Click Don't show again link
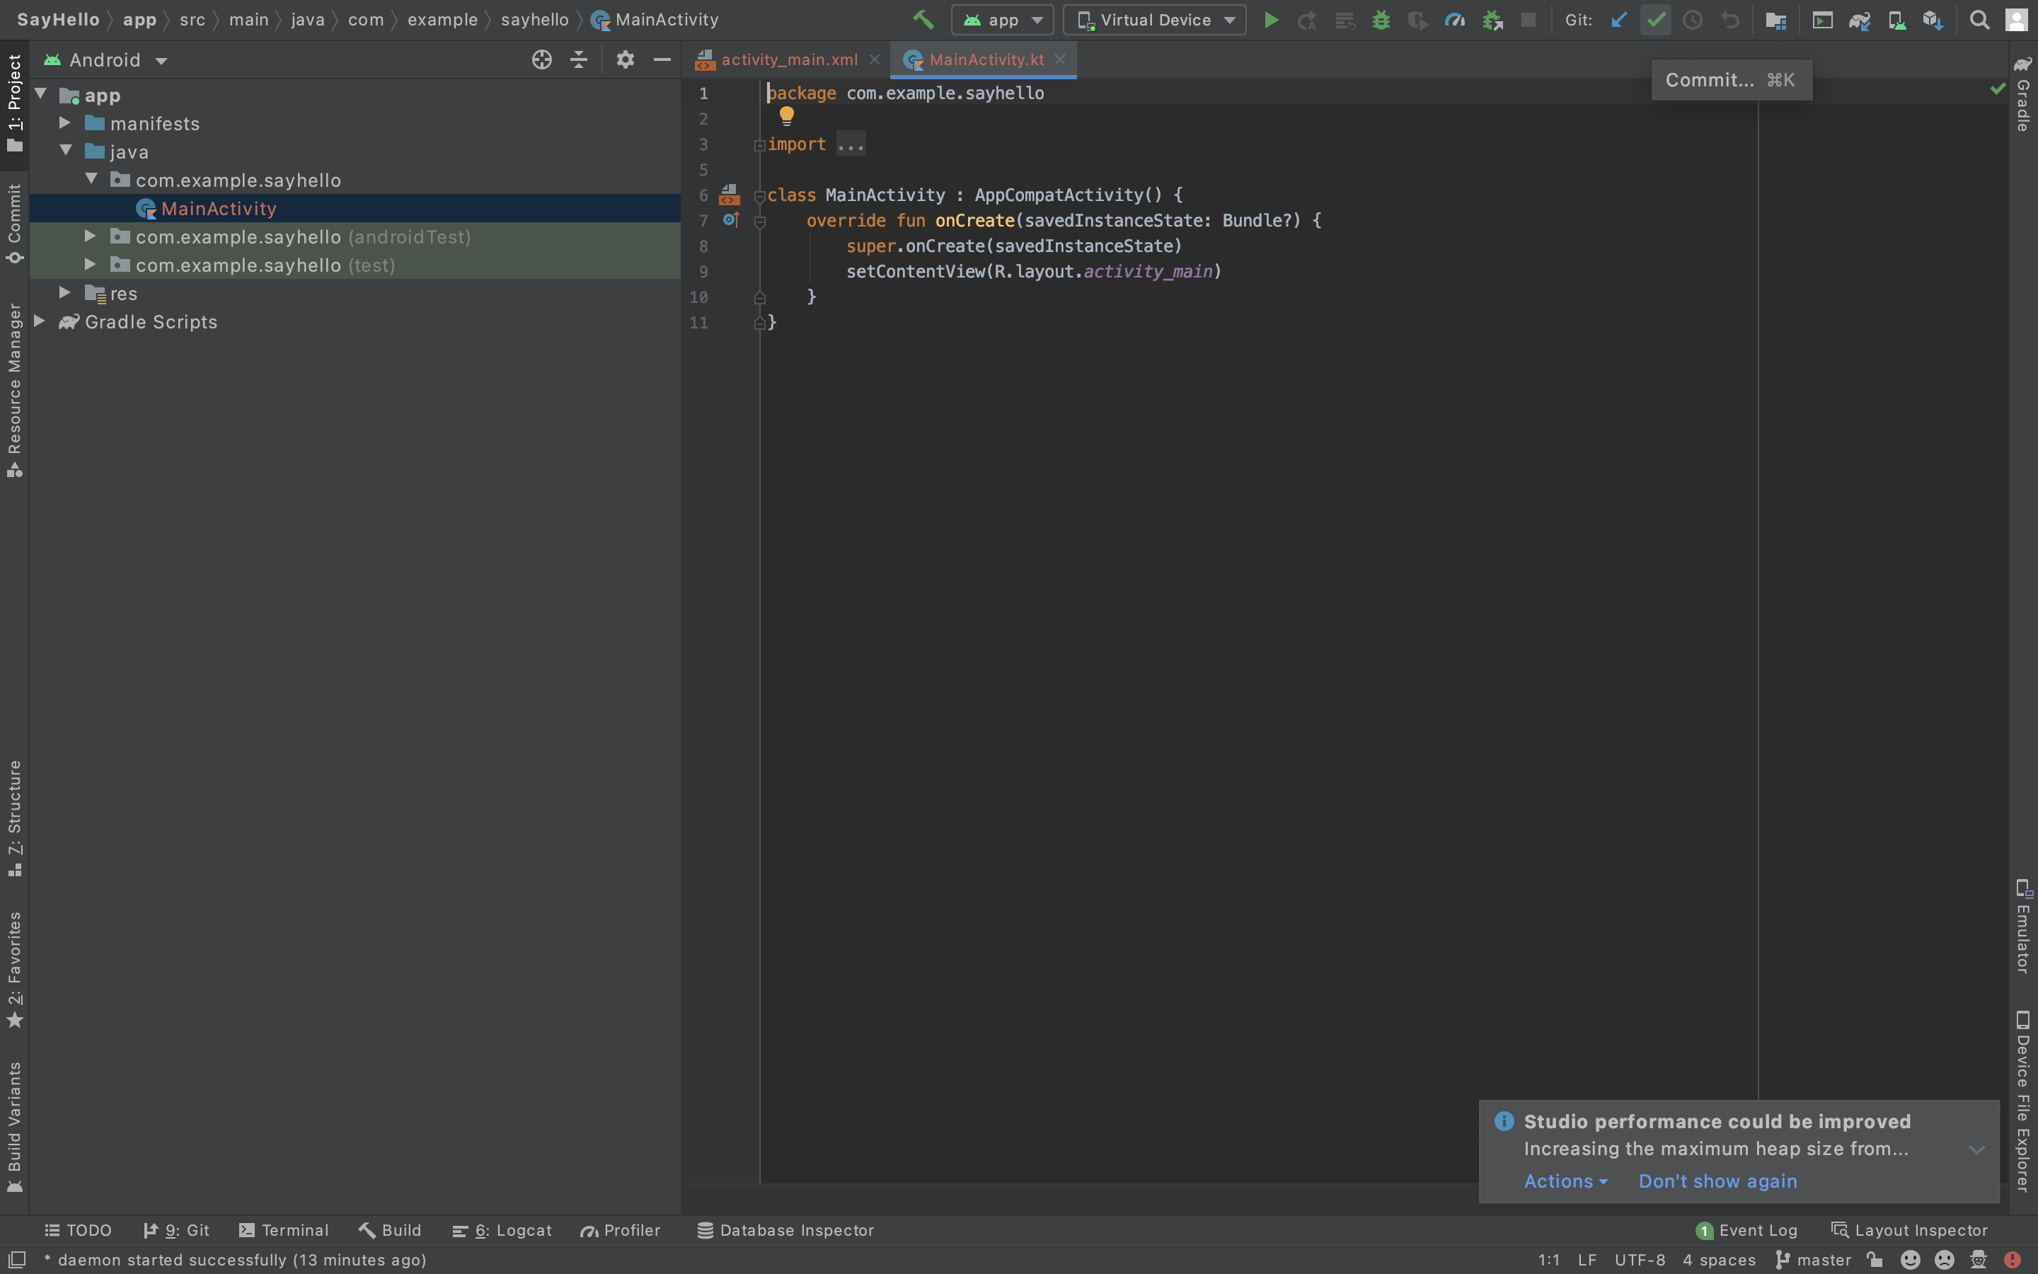Viewport: 2038px width, 1274px height. (1717, 1181)
